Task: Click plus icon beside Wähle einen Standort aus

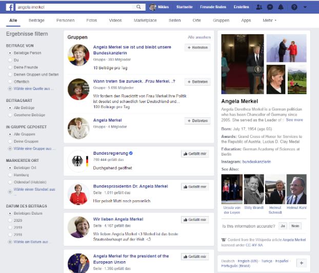Action: [x=10, y=192]
